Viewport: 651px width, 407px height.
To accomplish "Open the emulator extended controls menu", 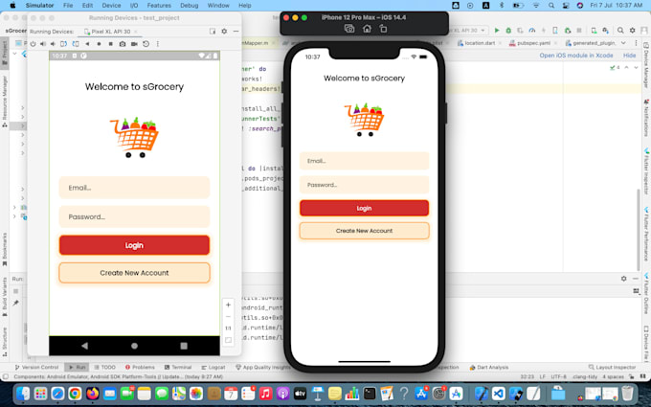I will 158,44.
